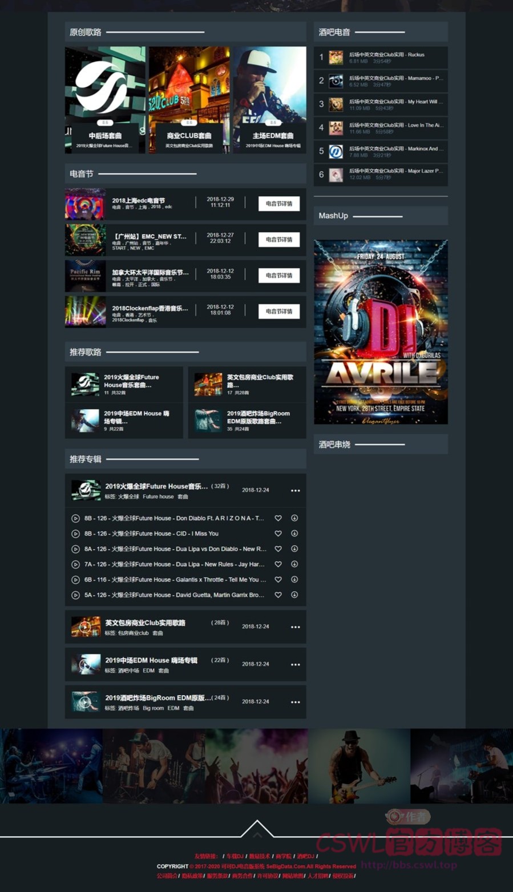Collapse the 2019火爆全球Future House album via dots
The width and height of the screenshot is (513, 892).
[295, 491]
